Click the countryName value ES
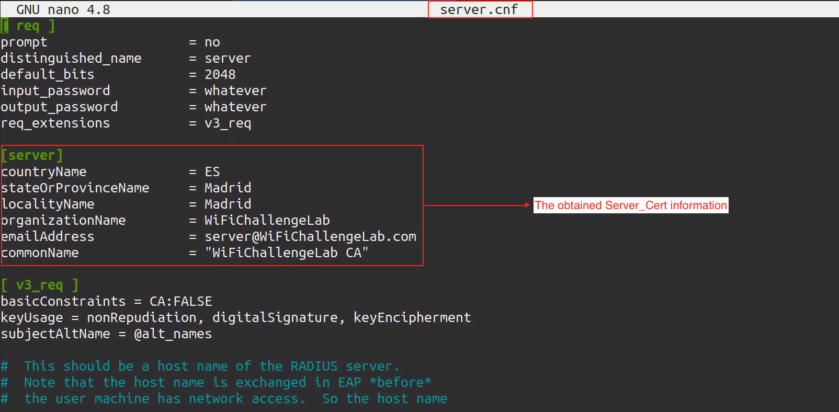The image size is (839, 412). [212, 172]
